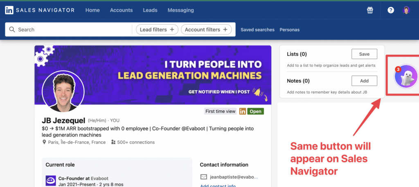
Task: Click the email envelope icon
Action: pyautogui.click(x=204, y=177)
